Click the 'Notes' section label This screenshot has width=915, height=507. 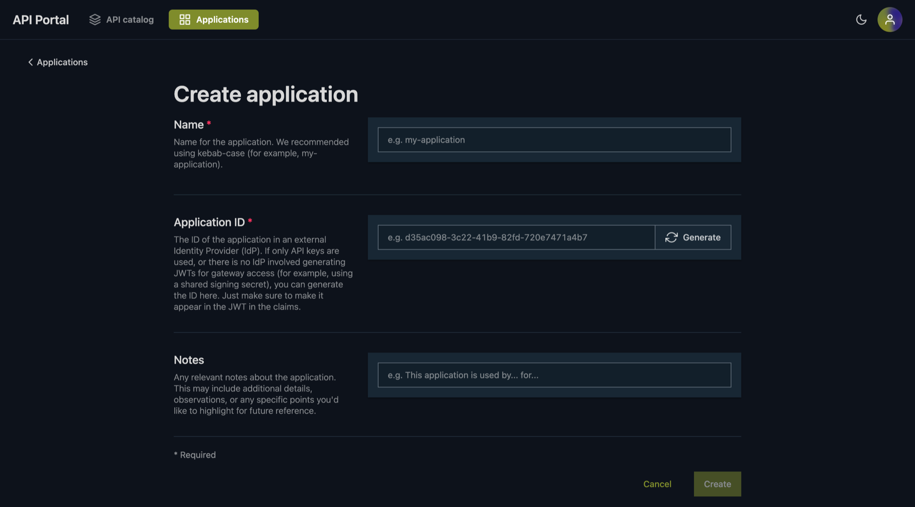189,360
